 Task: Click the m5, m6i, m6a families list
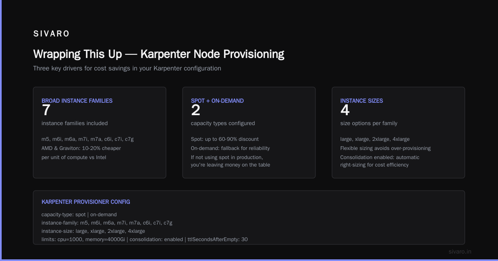coord(88,139)
